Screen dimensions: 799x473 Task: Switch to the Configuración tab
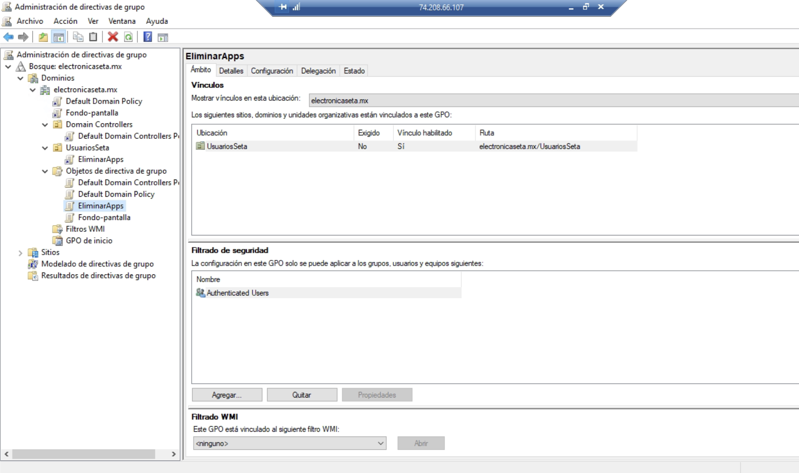pos(271,71)
